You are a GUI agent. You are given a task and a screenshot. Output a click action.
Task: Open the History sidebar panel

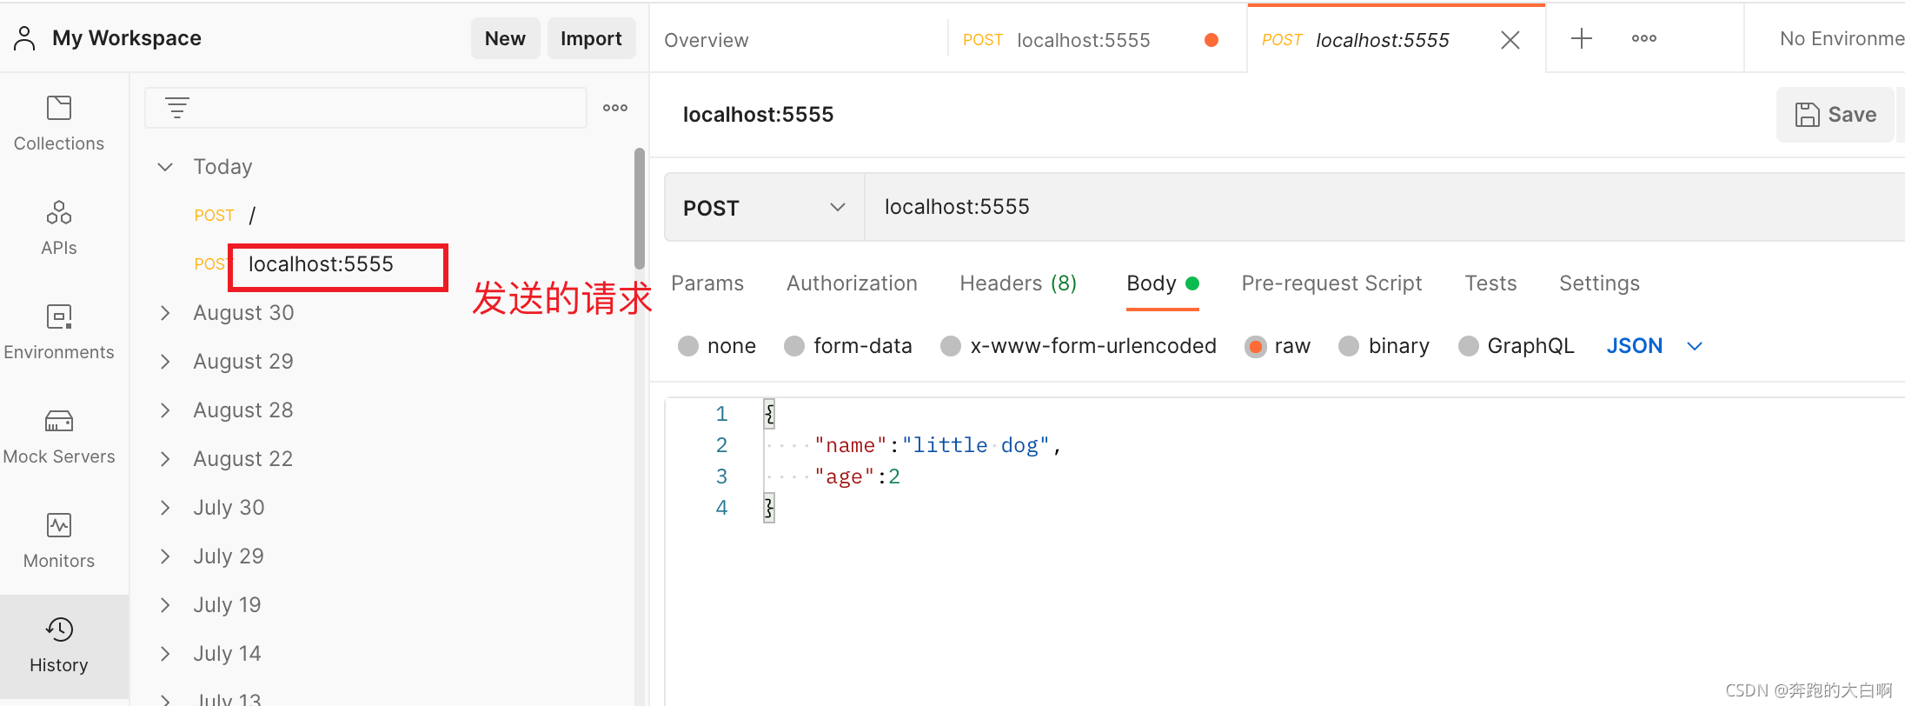[x=59, y=645]
